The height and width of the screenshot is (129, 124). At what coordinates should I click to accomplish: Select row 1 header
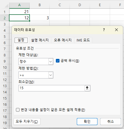[x=4, y=12]
